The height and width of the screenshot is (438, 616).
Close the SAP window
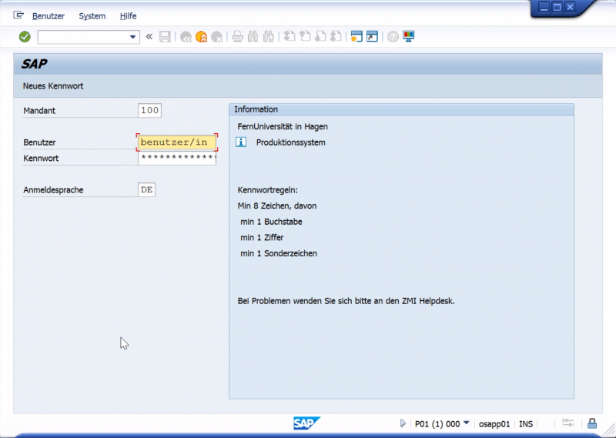(570, 7)
